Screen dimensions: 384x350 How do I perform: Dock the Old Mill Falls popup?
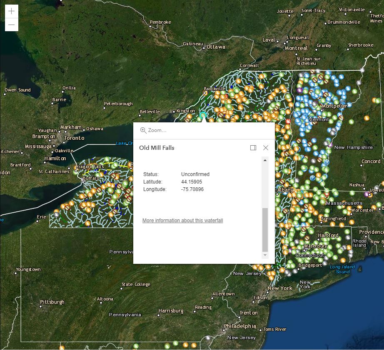[253, 148]
